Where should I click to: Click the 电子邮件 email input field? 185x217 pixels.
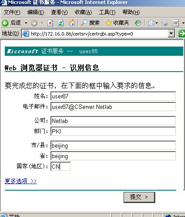point(113,107)
